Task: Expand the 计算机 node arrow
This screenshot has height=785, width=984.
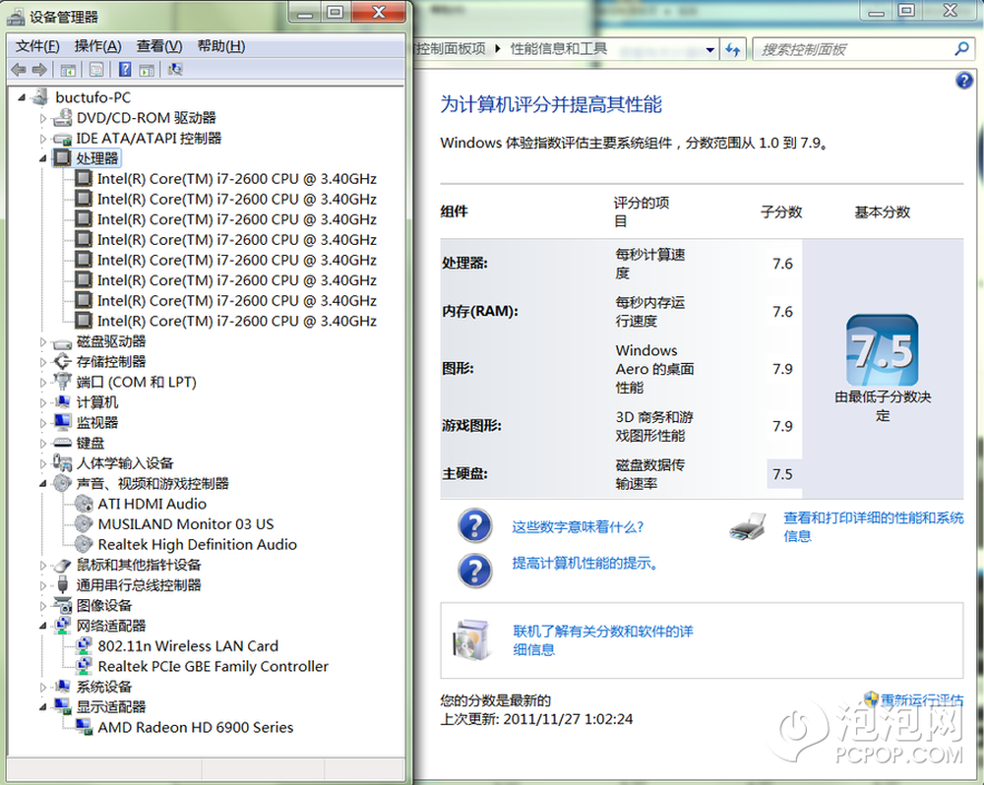Action: (43, 403)
